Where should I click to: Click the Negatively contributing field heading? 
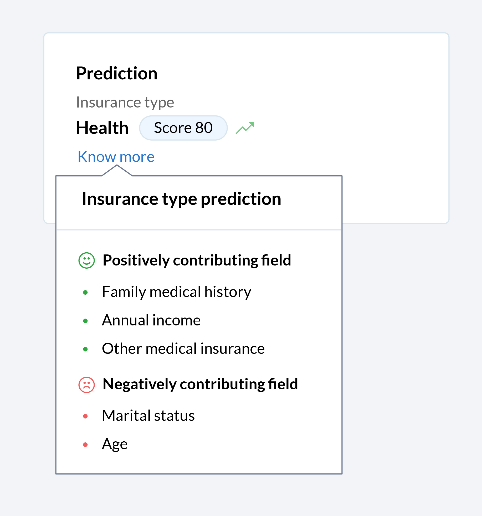200,384
